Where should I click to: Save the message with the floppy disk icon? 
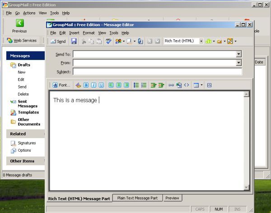pos(74,41)
